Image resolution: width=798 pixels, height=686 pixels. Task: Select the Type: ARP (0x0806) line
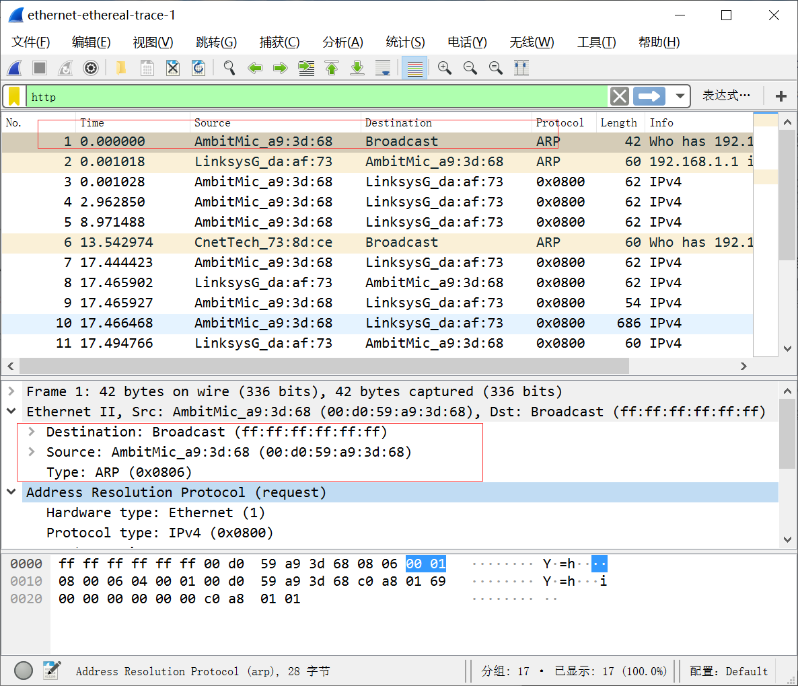tap(119, 472)
